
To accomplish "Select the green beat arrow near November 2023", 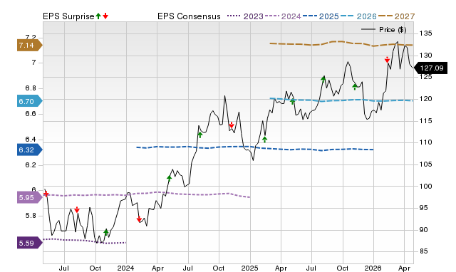I will (106, 232).
